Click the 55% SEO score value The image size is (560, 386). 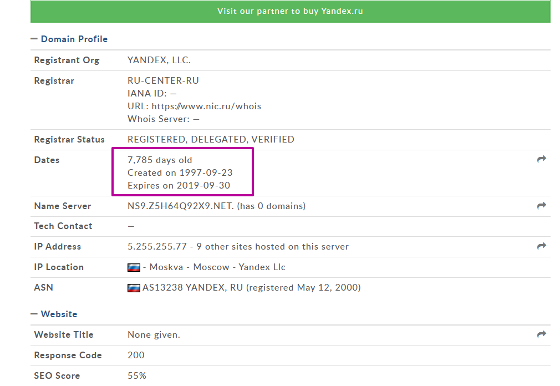(x=137, y=375)
